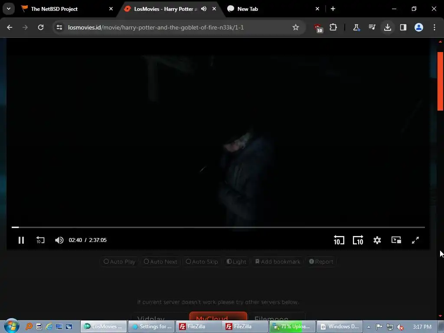The image size is (444, 333).
Task: Click the muted volume tray icon
Action: point(400,327)
